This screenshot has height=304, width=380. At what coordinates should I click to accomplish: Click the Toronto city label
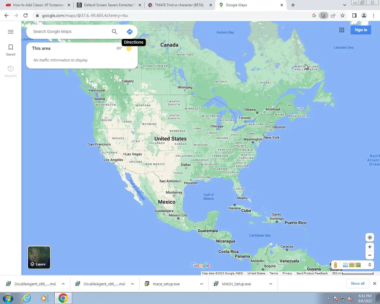pos(245,118)
